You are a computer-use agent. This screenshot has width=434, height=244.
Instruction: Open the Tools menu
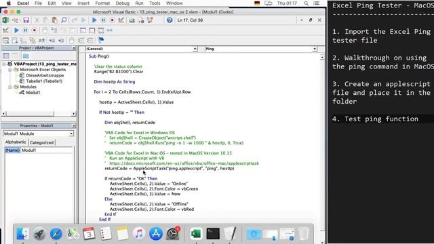(155, 3)
